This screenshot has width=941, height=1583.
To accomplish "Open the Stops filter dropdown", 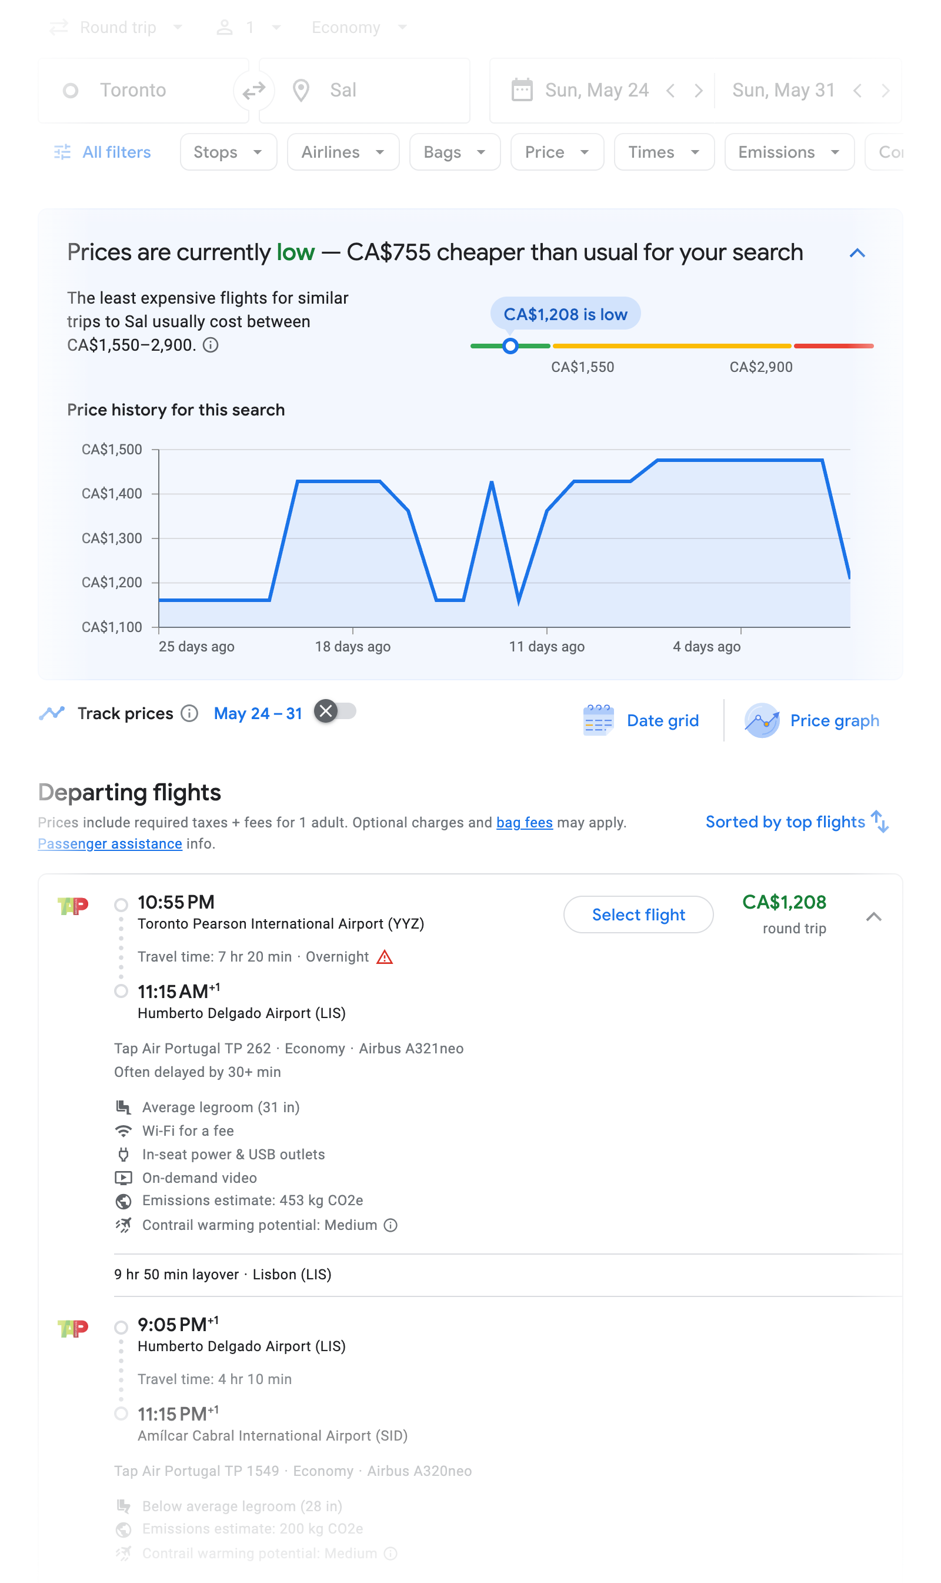I will [228, 152].
